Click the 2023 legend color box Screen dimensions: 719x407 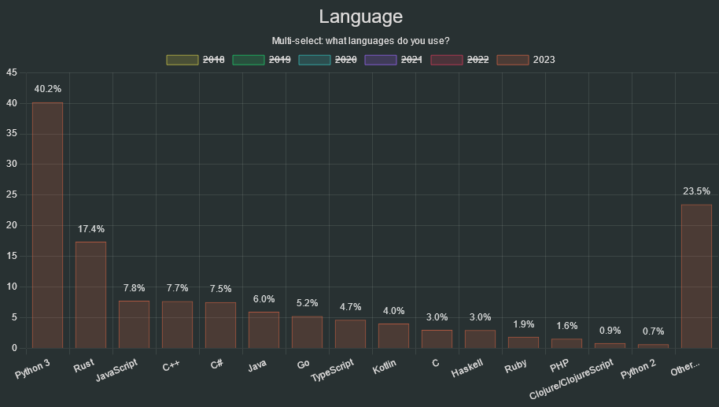pyautogui.click(x=512, y=60)
